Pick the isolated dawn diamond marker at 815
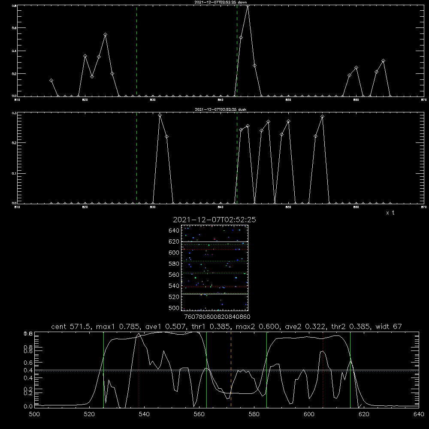This screenshot has height=429, width=429. pyautogui.click(x=51, y=81)
